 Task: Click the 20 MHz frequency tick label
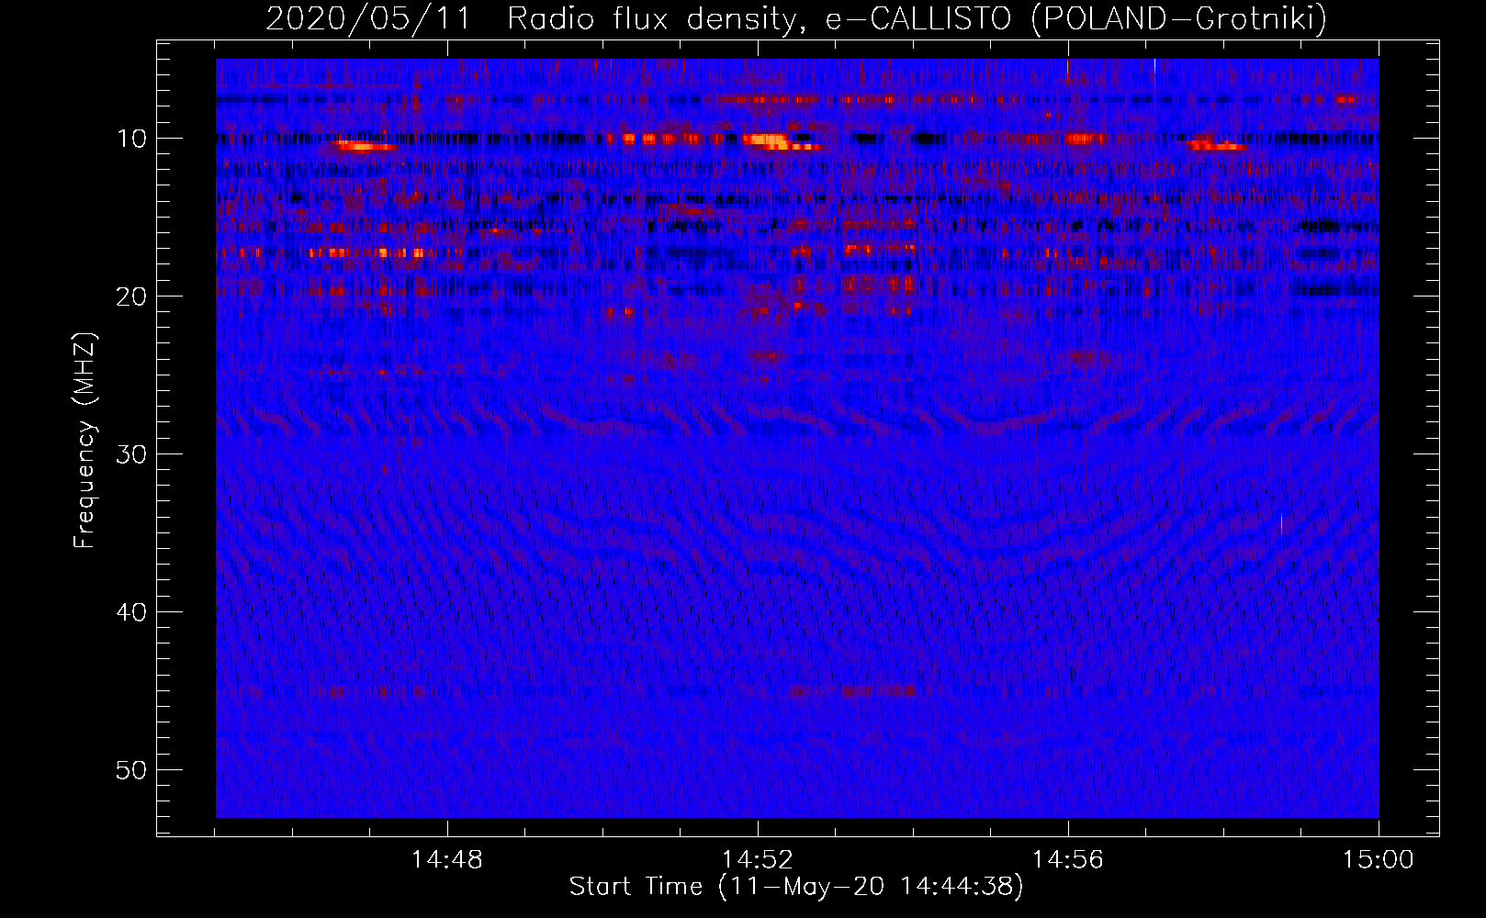click(x=132, y=297)
